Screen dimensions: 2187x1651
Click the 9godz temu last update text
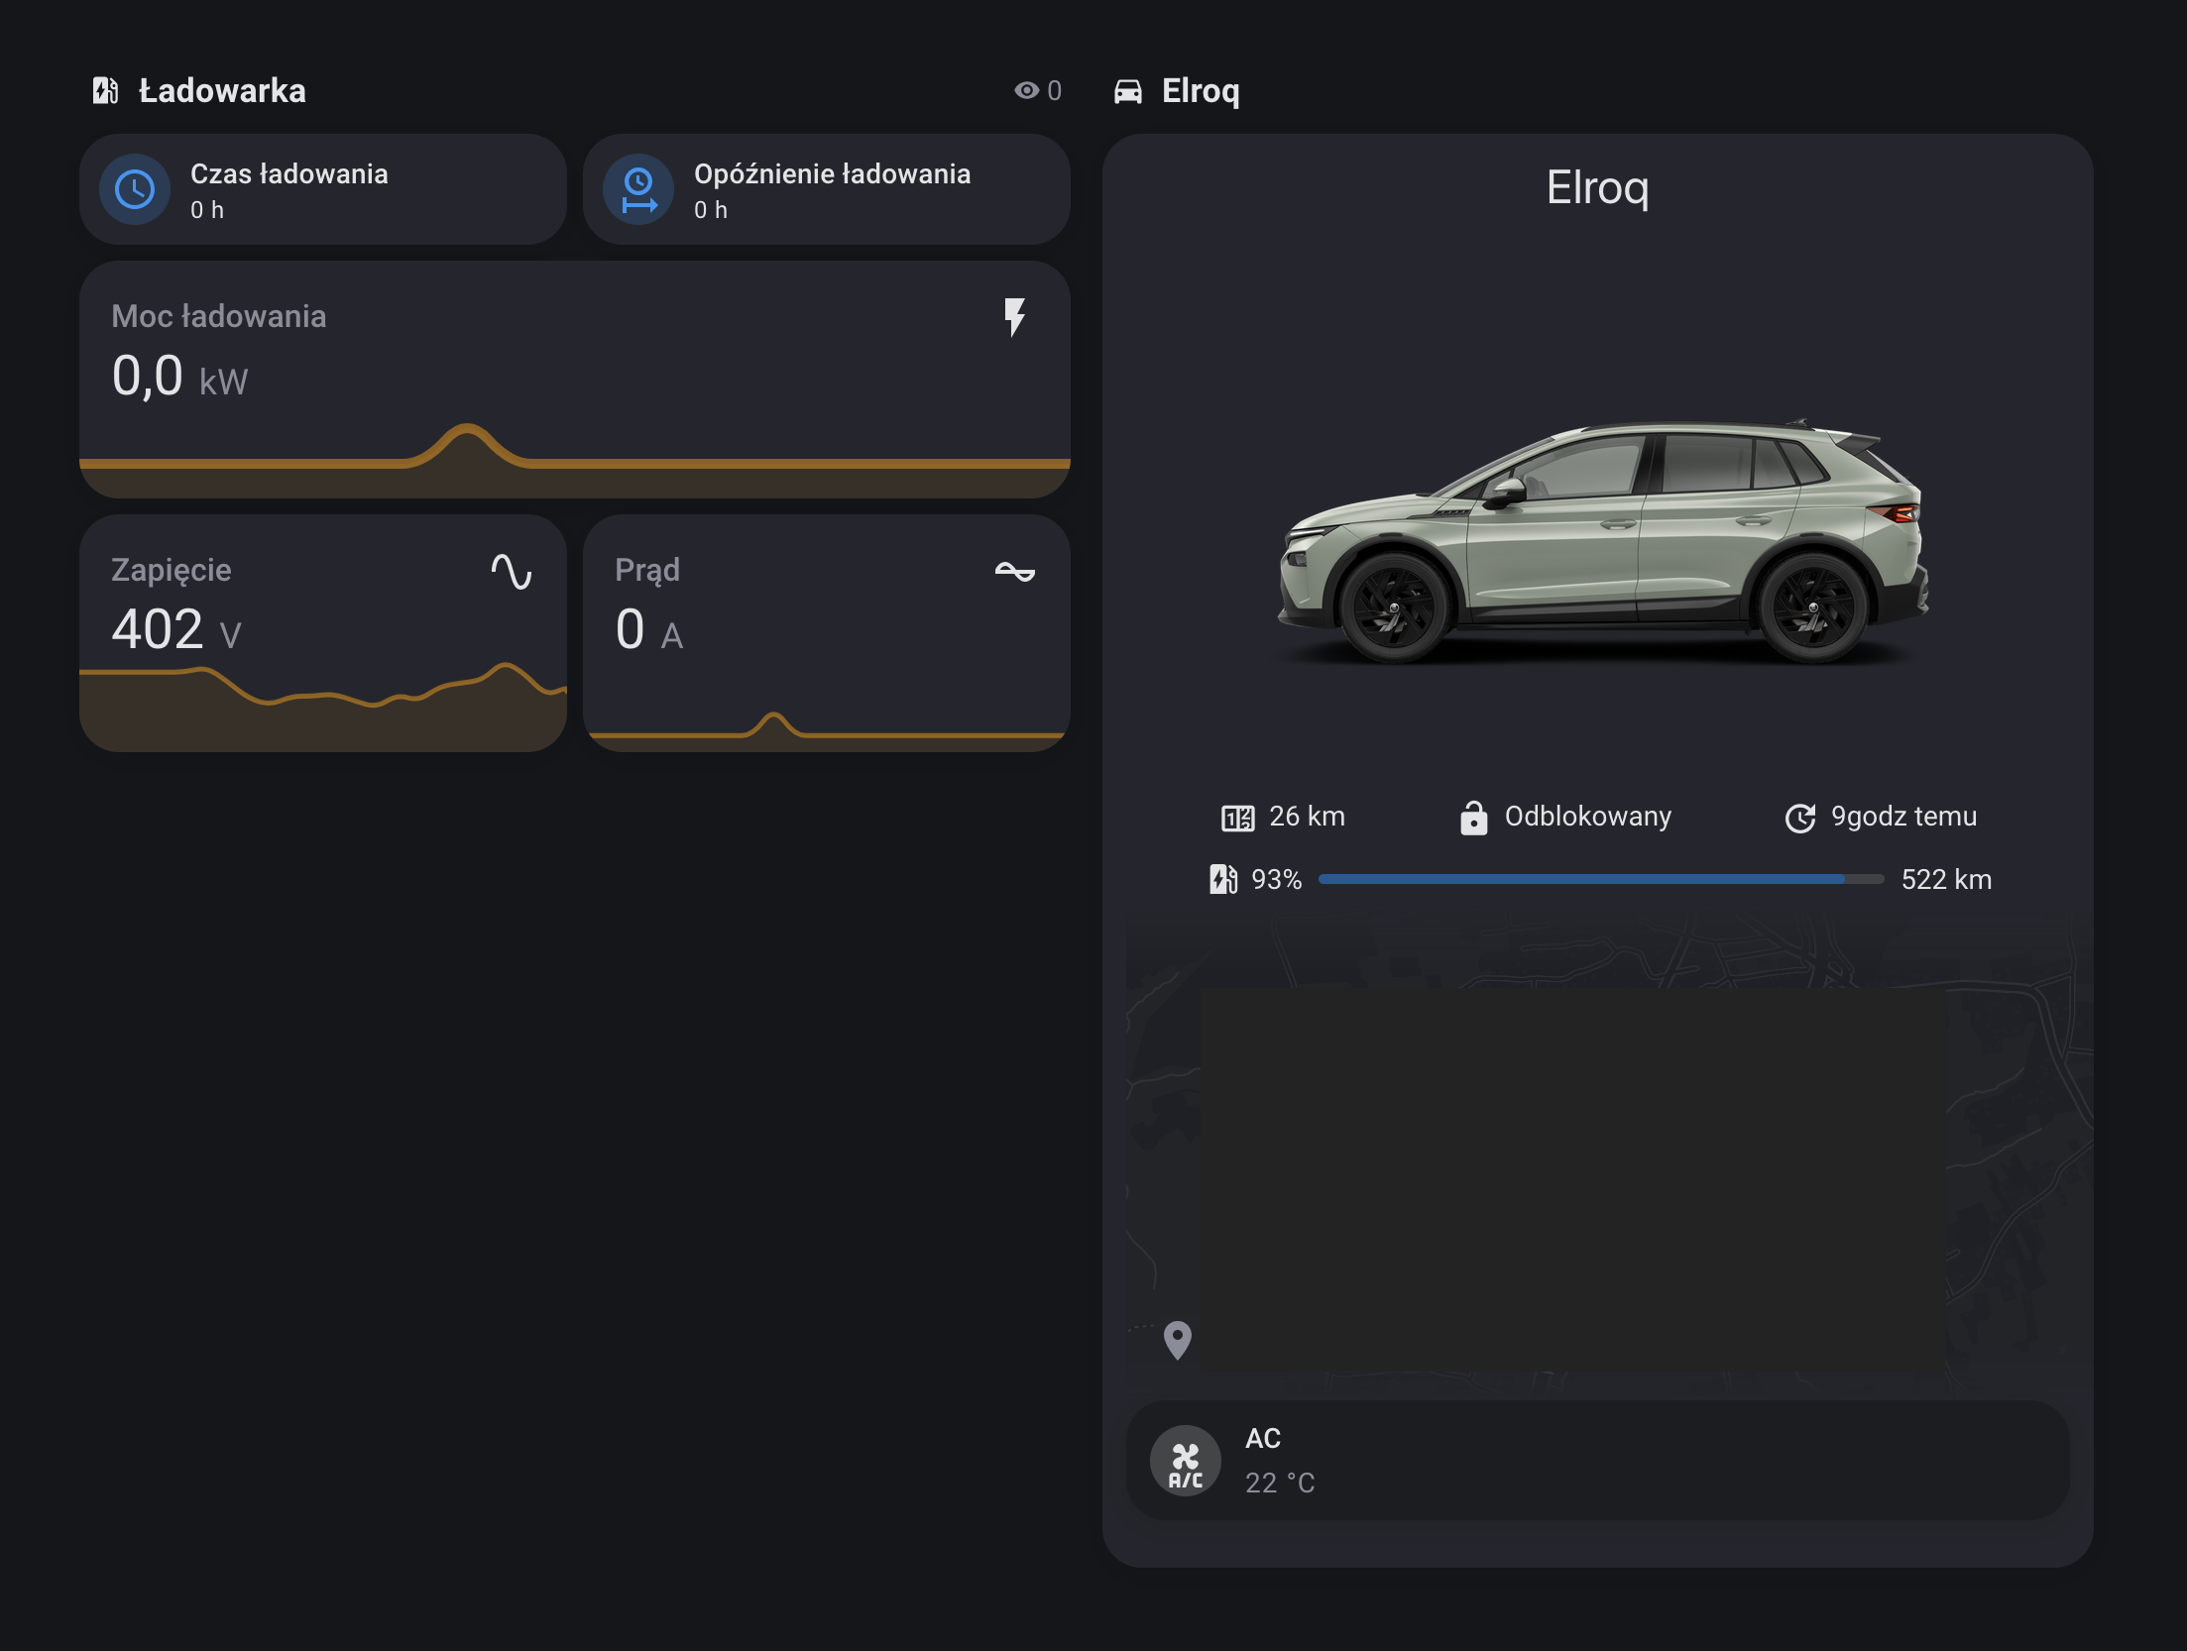click(x=1903, y=817)
